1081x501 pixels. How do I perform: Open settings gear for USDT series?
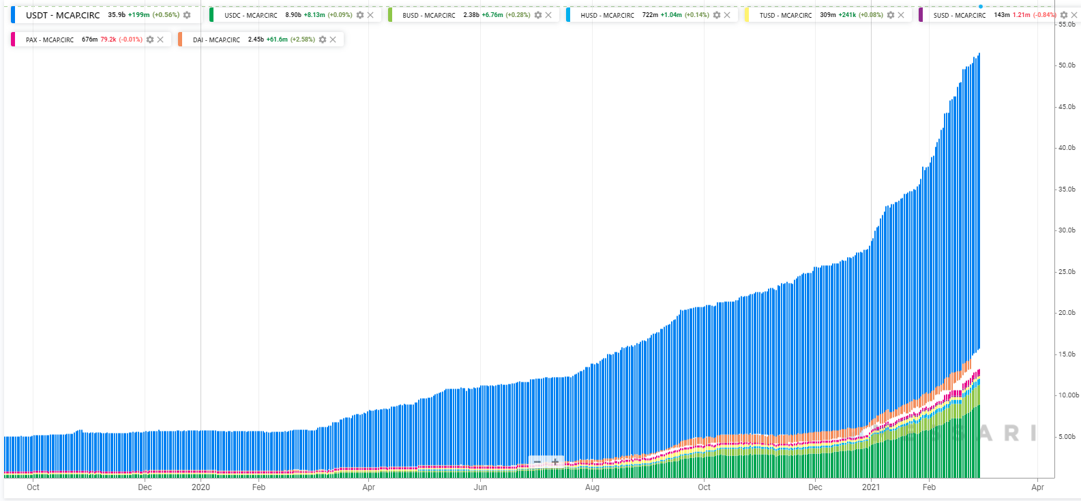[x=187, y=15]
